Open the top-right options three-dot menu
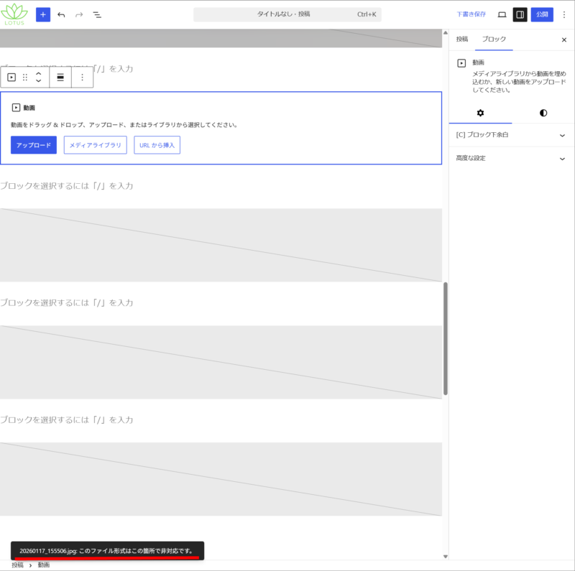This screenshot has width=575, height=571. pyautogui.click(x=563, y=14)
